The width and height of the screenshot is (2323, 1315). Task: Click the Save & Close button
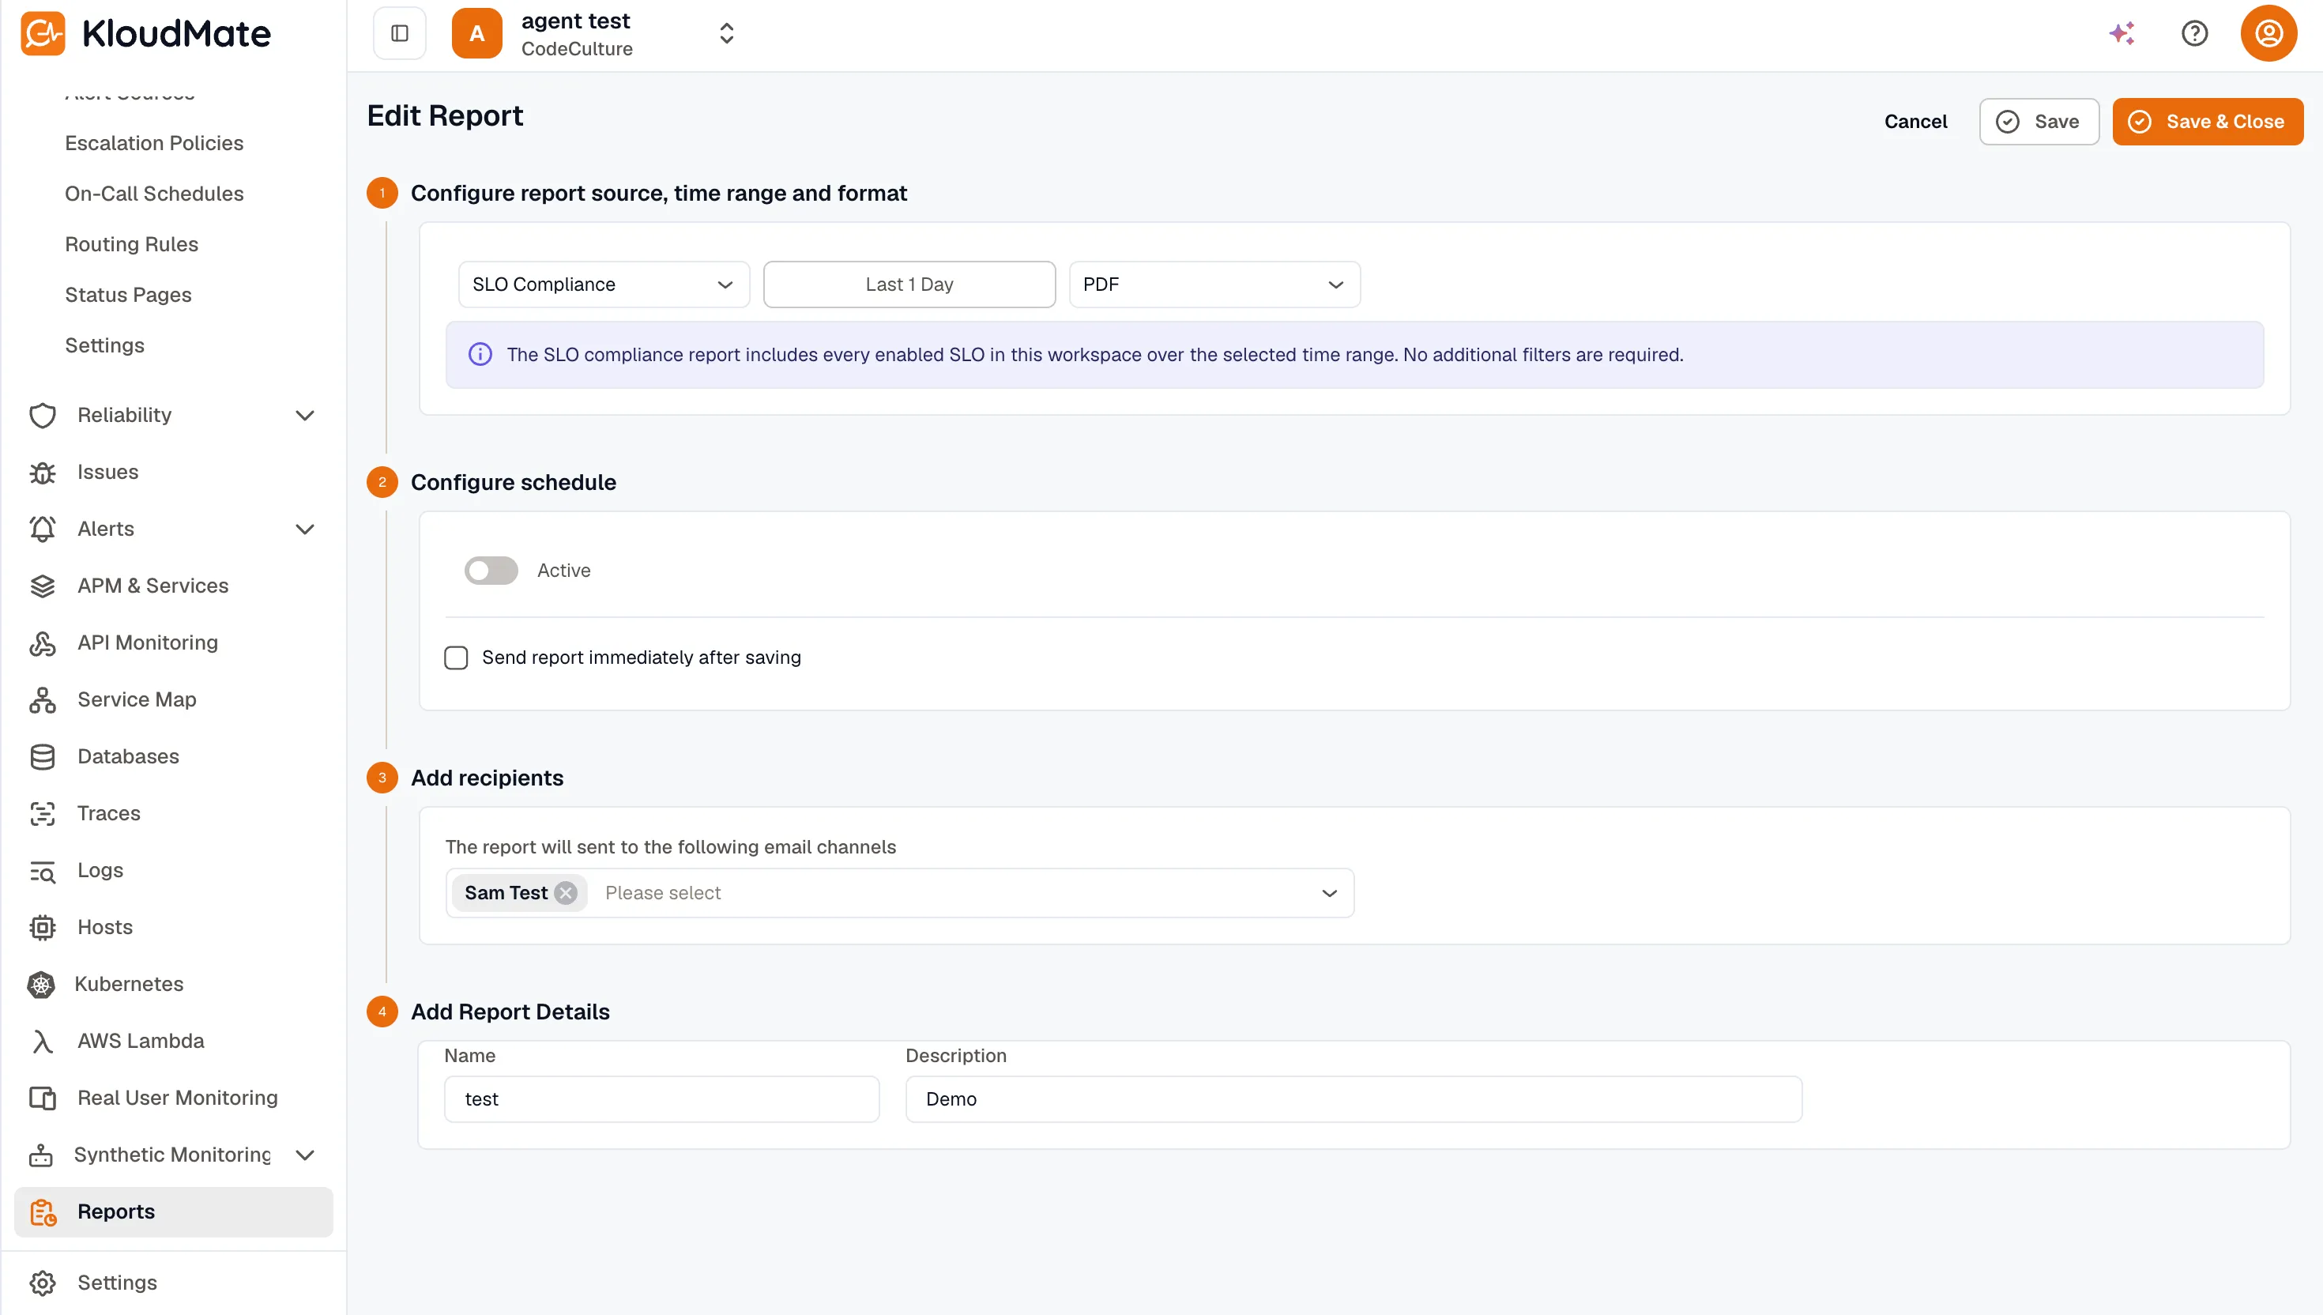tap(2208, 122)
